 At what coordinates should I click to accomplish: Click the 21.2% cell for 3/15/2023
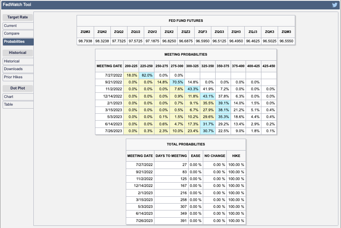pyautogui.click(x=238, y=110)
